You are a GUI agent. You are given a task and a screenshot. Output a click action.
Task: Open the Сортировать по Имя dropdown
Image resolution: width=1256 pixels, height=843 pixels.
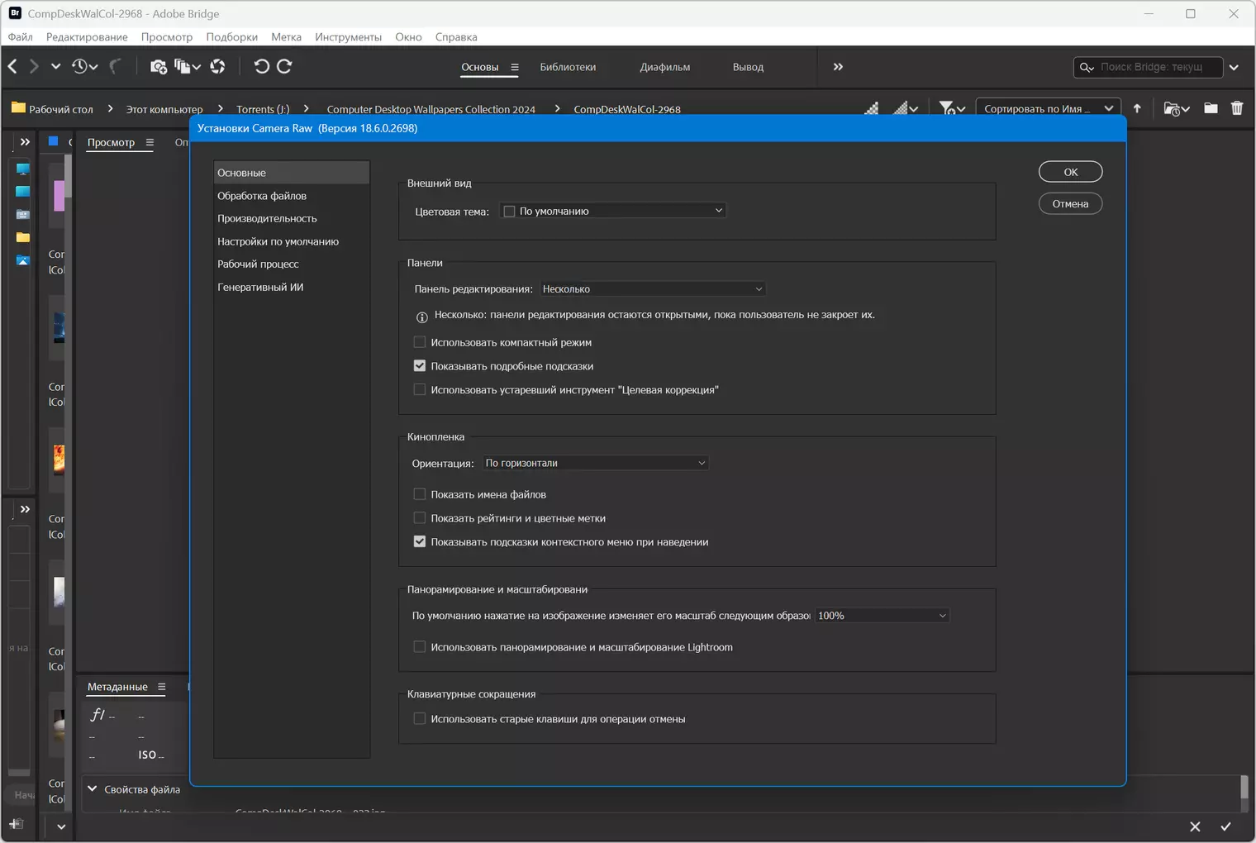[1049, 108]
